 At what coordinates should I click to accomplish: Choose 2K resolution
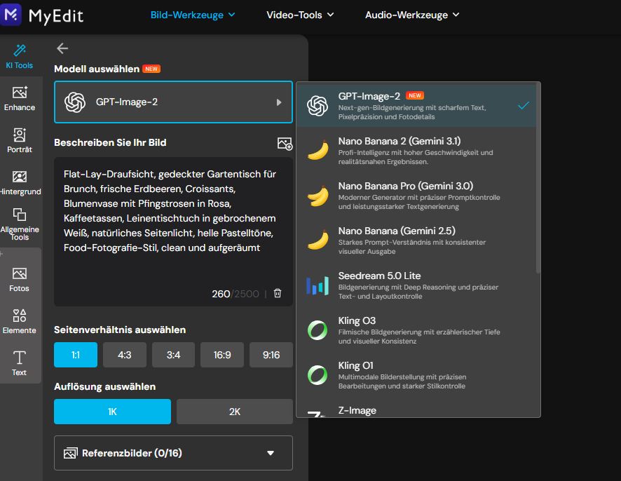tap(235, 412)
